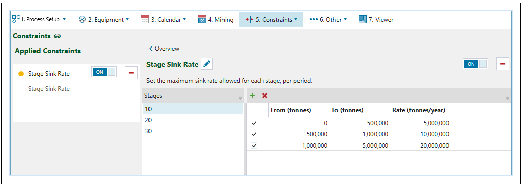This screenshot has height=188, width=523.
Task: Click the To (tonnes) column header
Action: coord(359,110)
